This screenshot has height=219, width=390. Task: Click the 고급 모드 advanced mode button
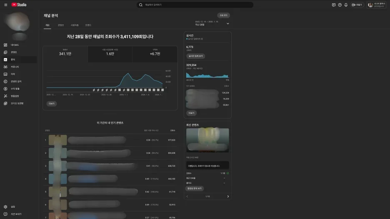click(224, 15)
